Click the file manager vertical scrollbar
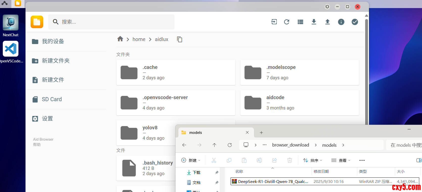The height and width of the screenshot is (192, 422). pyautogui.click(x=366, y=70)
